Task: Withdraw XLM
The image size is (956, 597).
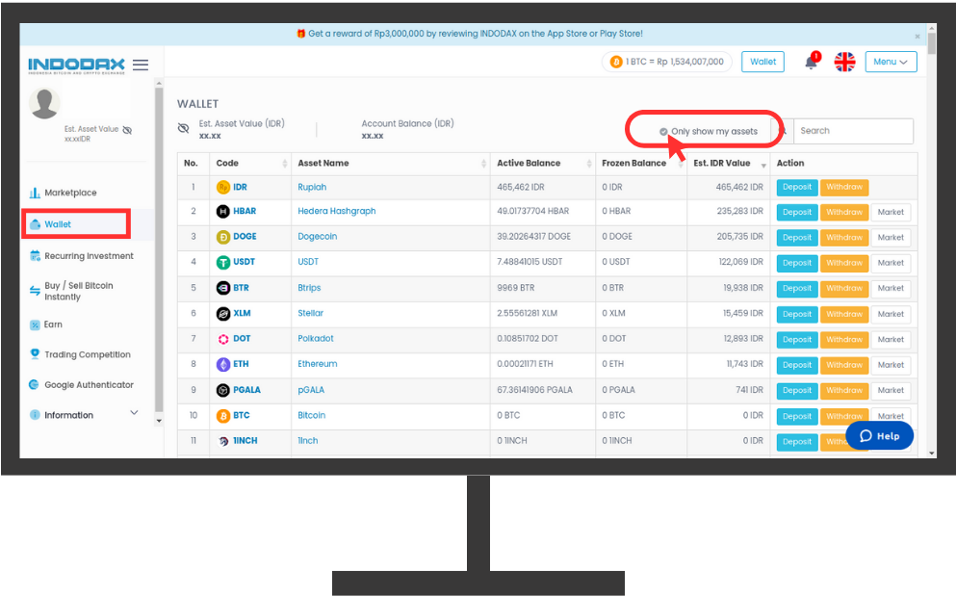Action: click(x=844, y=314)
